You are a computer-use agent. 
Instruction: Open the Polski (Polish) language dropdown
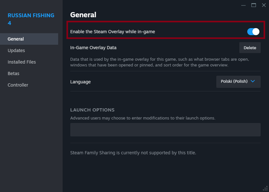click(x=238, y=81)
